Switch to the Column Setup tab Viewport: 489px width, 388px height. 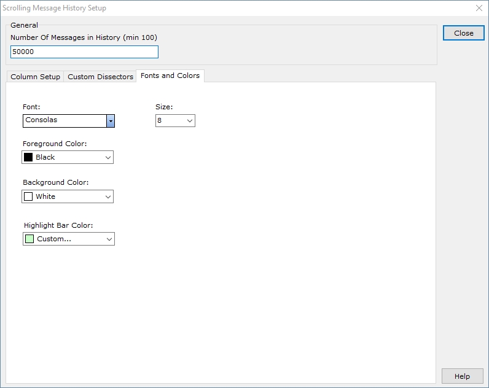click(36, 77)
